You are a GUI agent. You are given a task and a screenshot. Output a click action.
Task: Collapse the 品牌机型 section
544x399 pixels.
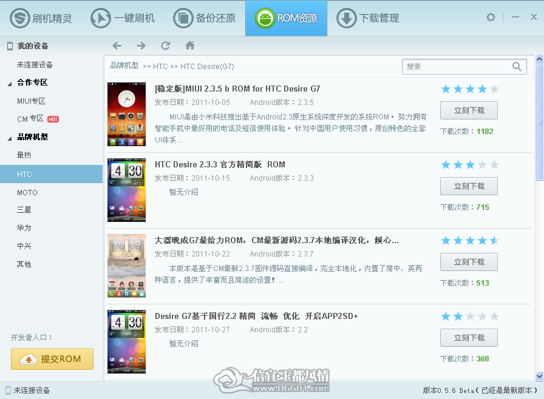click(x=9, y=138)
